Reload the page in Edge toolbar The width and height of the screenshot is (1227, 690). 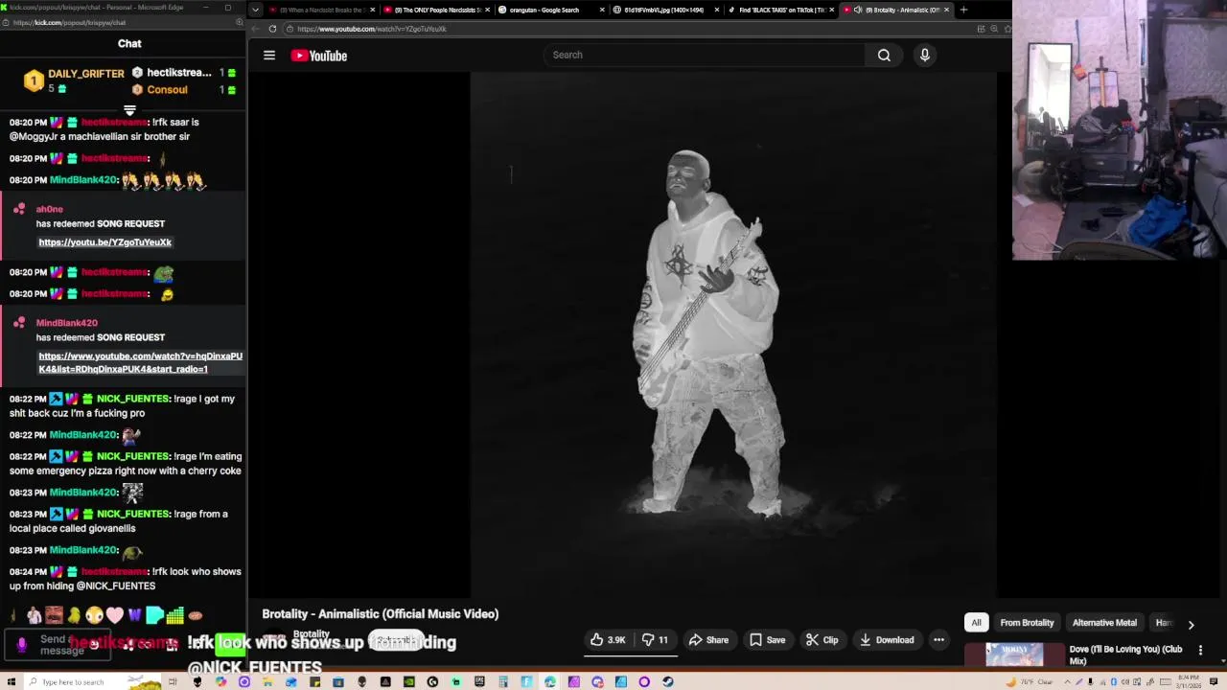[272, 29]
